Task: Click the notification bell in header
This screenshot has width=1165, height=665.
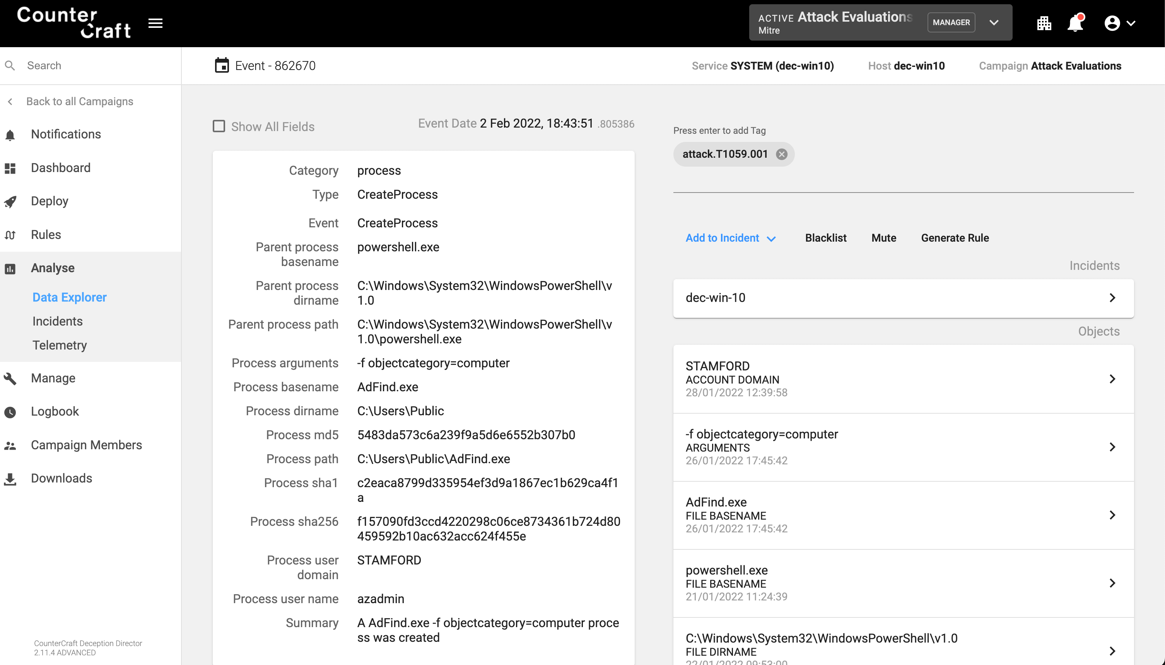Action: pos(1075,23)
